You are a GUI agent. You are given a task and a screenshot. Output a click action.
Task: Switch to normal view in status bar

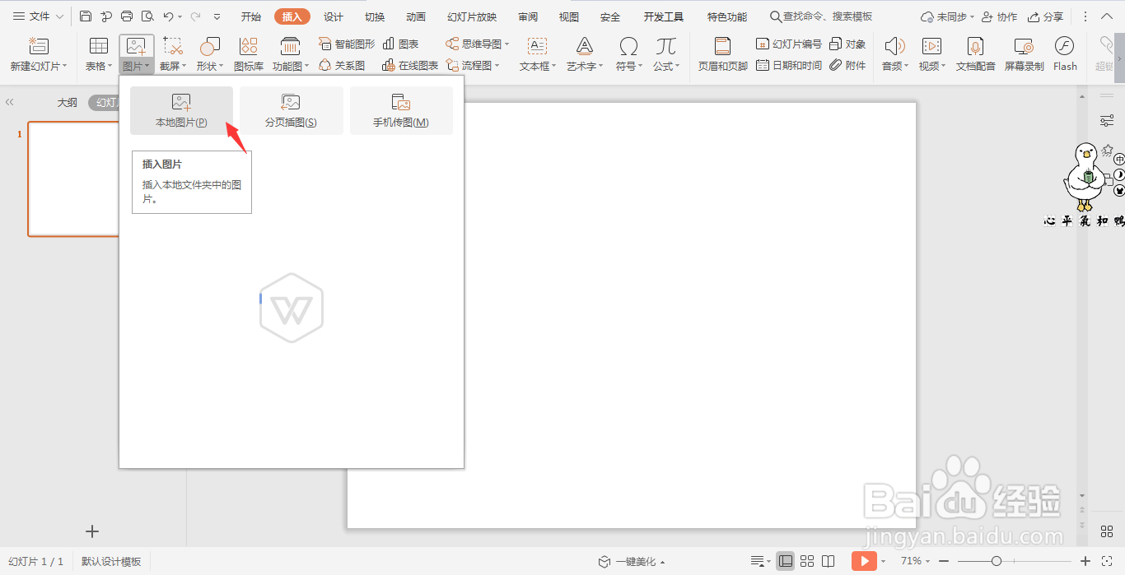[786, 561]
